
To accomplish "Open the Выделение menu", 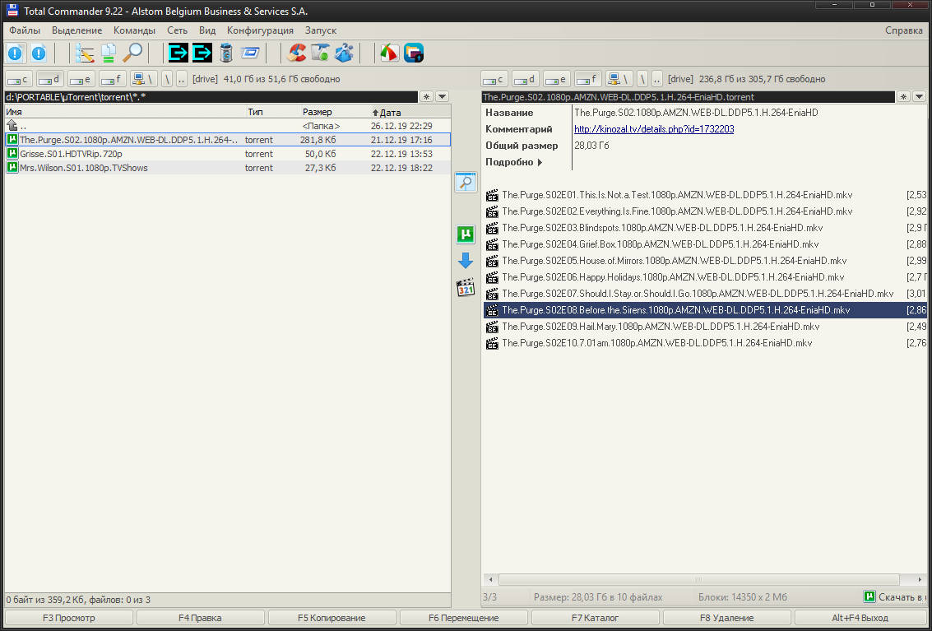I will tap(77, 30).
